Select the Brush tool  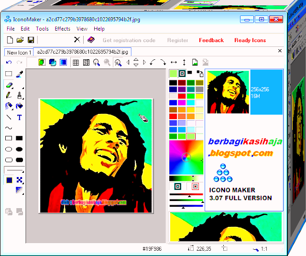pos(19,95)
